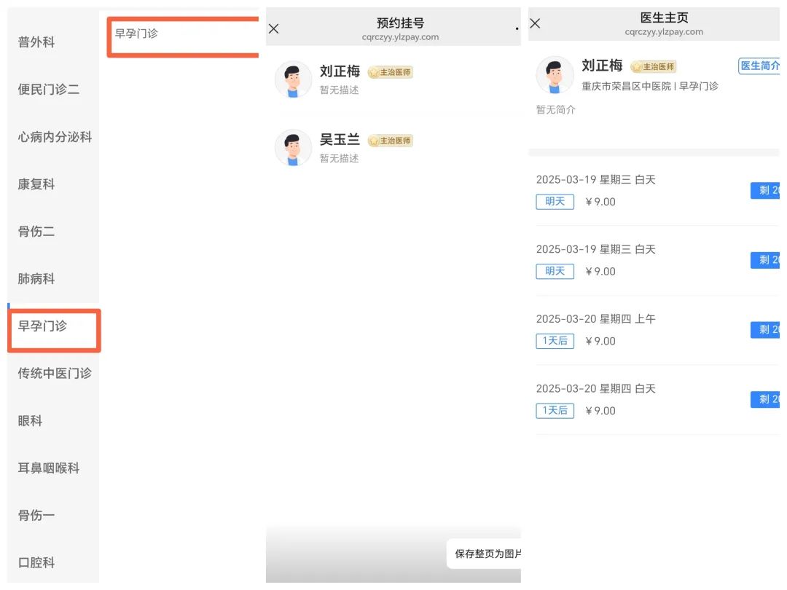787x590 pixels.
Task: Click the 医生简介 button
Action: [x=759, y=66]
